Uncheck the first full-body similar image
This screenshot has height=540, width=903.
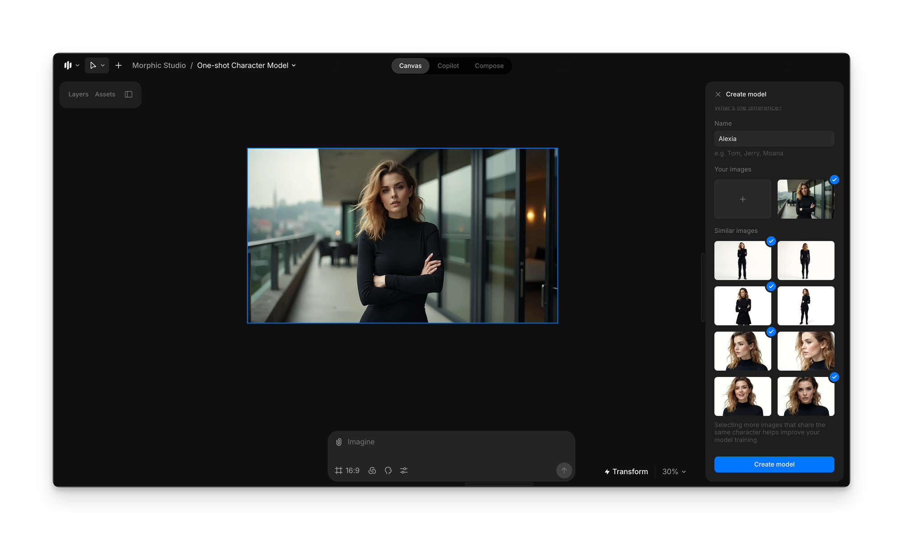[x=742, y=261]
